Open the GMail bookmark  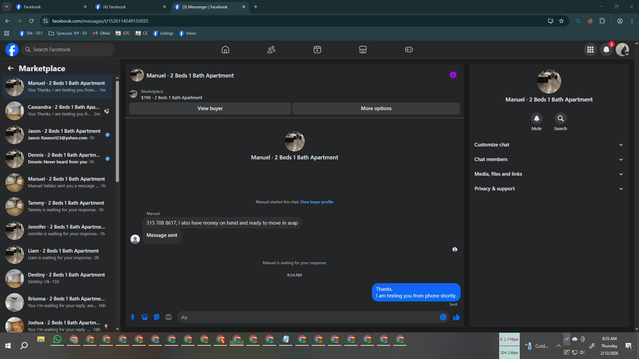pyautogui.click(x=102, y=33)
